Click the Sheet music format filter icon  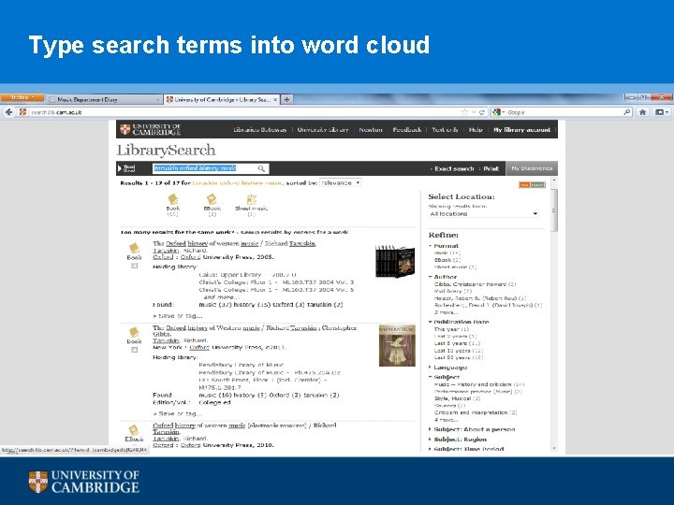(x=252, y=199)
